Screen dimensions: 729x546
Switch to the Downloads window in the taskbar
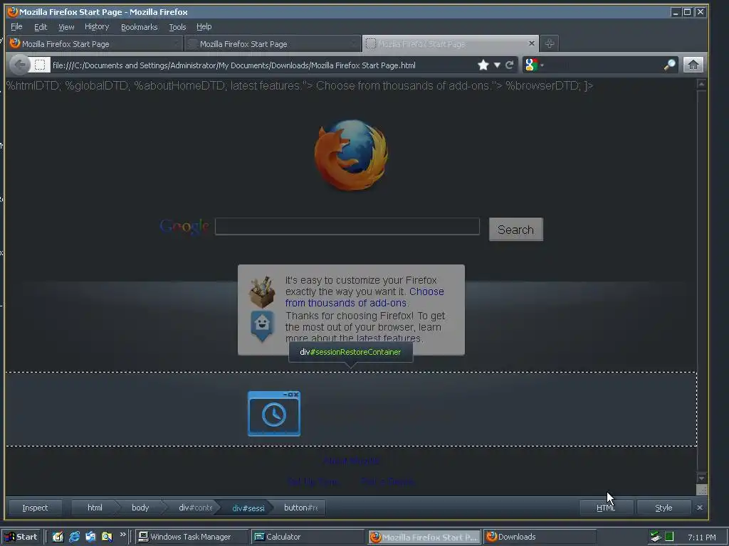[540, 537]
